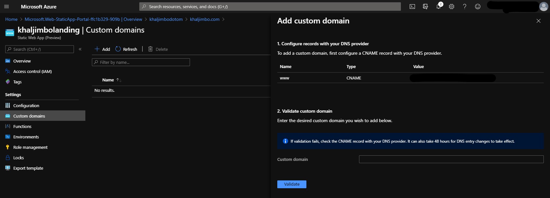Viewport: 550px width, 198px height.
Task: Click the Settings section heading
Action: pyautogui.click(x=13, y=94)
